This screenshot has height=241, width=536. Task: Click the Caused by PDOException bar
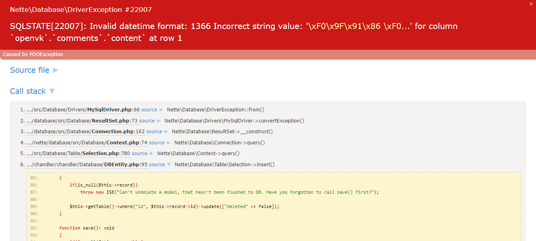click(33, 54)
